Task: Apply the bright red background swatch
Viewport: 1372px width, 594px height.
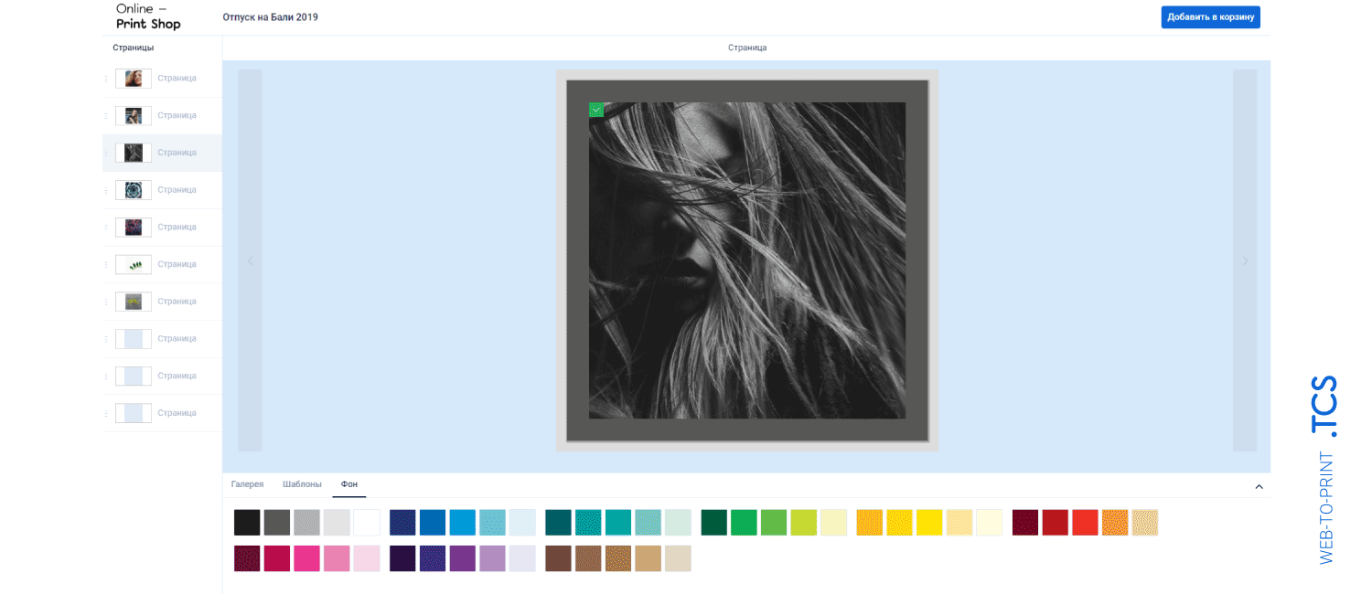Action: [1085, 523]
